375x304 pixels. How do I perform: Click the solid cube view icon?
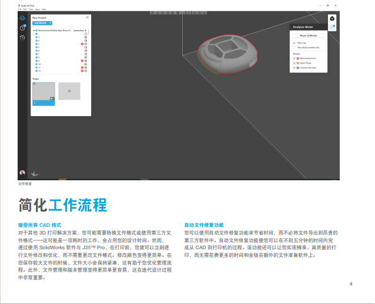click(332, 19)
